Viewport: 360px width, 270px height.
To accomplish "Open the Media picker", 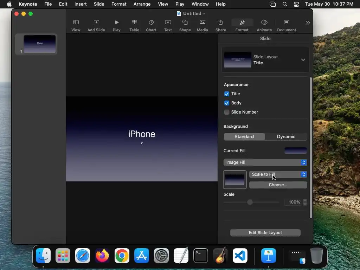I will click(202, 25).
